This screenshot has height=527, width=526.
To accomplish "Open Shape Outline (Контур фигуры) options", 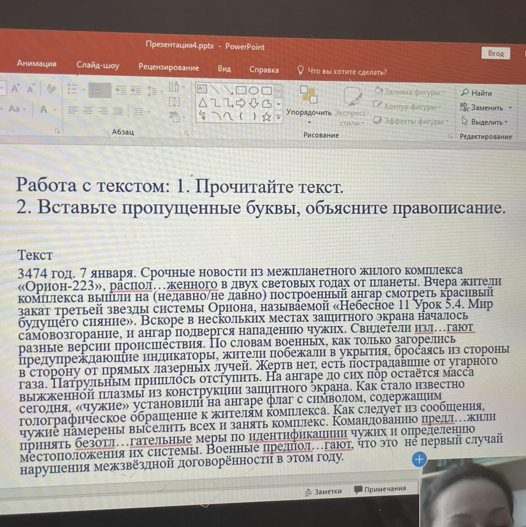I will coord(408,106).
